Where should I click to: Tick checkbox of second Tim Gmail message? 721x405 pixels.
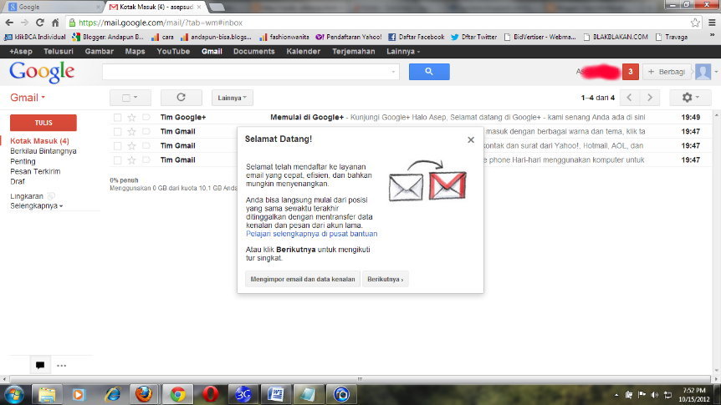[118, 146]
